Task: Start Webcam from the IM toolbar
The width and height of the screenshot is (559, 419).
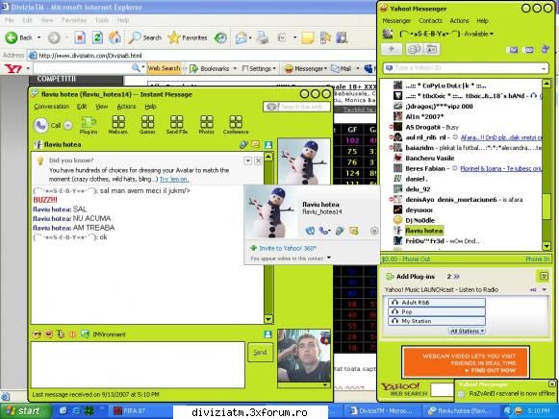Action: 118,125
